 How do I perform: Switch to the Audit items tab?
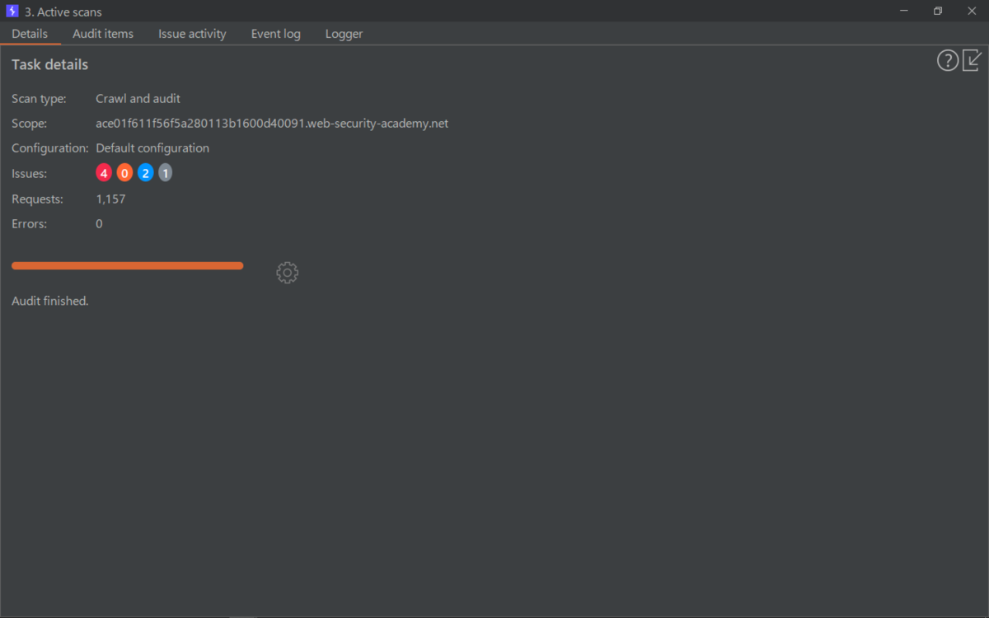click(103, 34)
